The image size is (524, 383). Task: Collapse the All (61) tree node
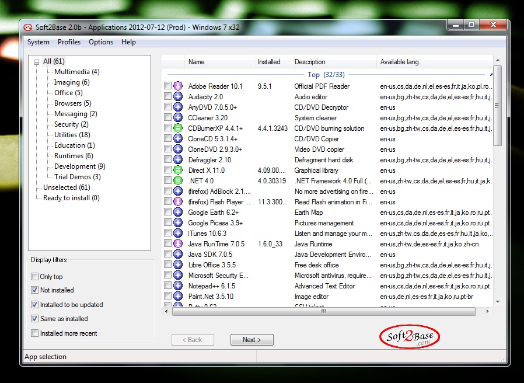[36, 62]
